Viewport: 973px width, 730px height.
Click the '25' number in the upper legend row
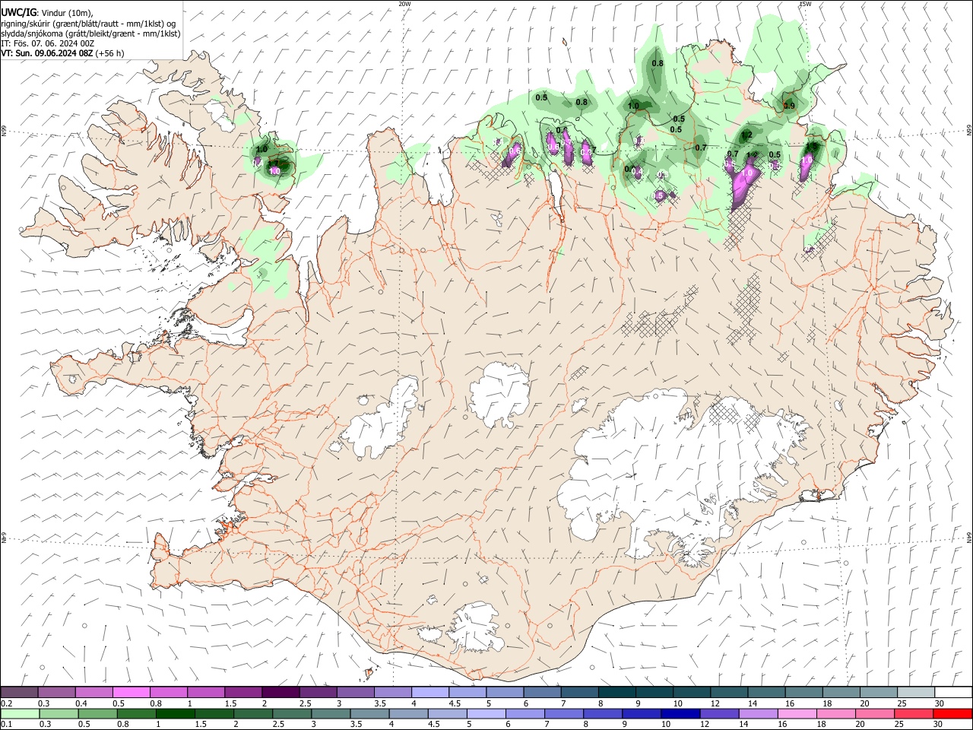click(x=902, y=703)
